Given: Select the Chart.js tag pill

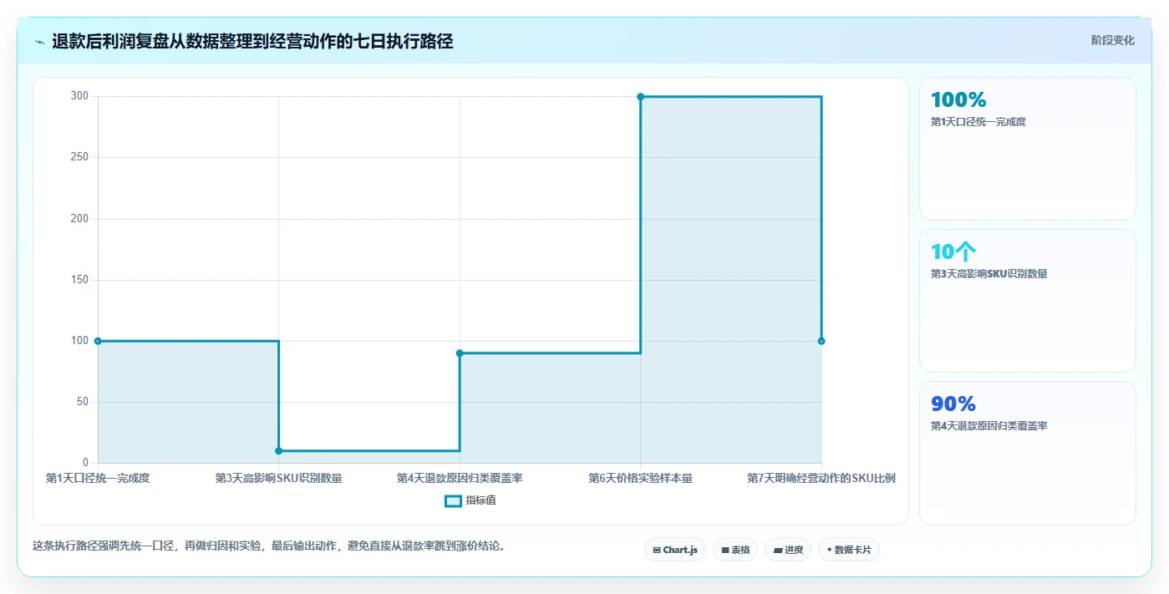Looking at the screenshot, I should (675, 550).
